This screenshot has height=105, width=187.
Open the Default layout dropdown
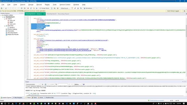coord(65,8)
